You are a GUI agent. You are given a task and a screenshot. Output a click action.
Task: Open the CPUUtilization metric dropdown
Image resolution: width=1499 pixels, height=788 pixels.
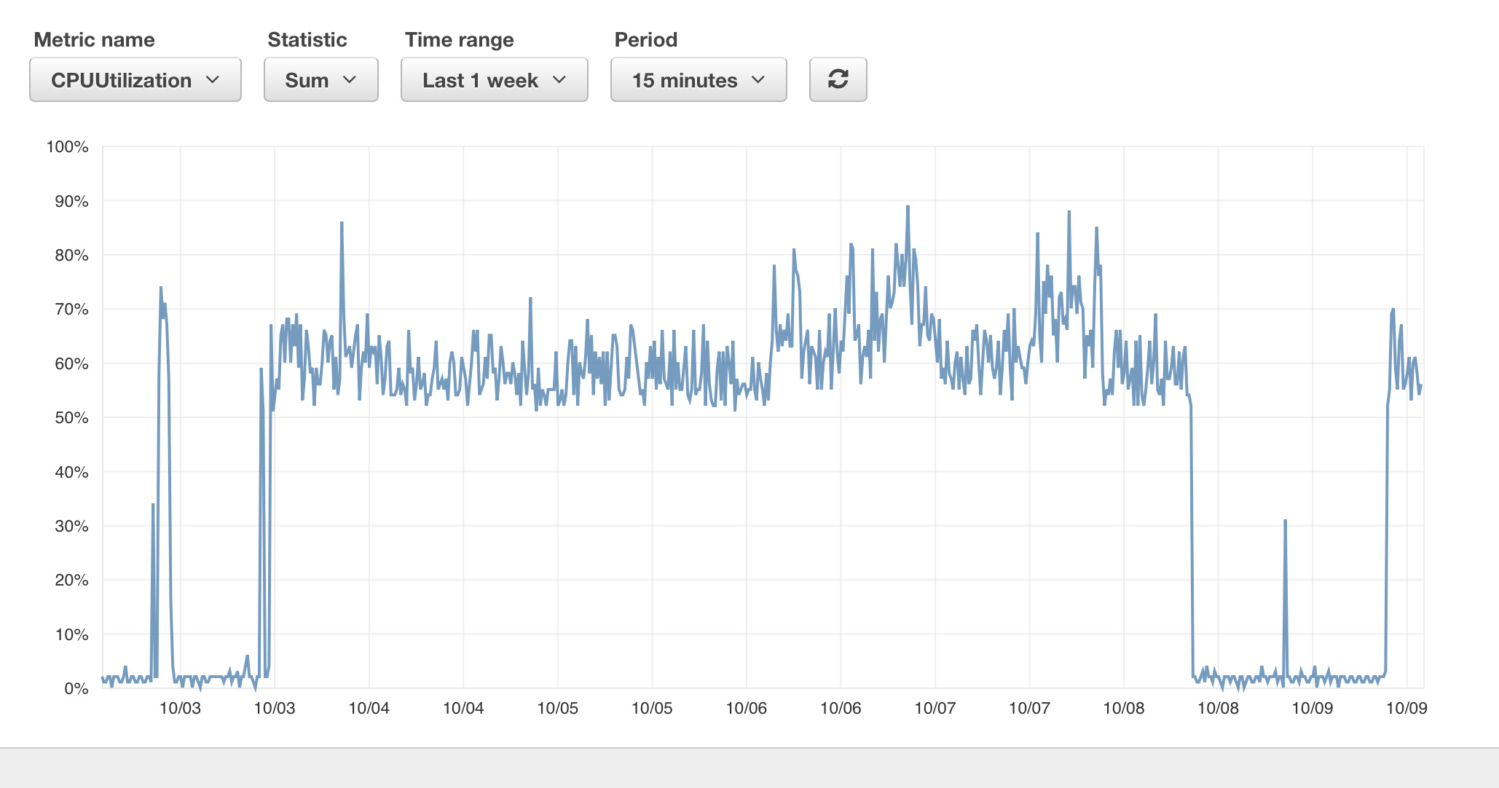[x=135, y=79]
